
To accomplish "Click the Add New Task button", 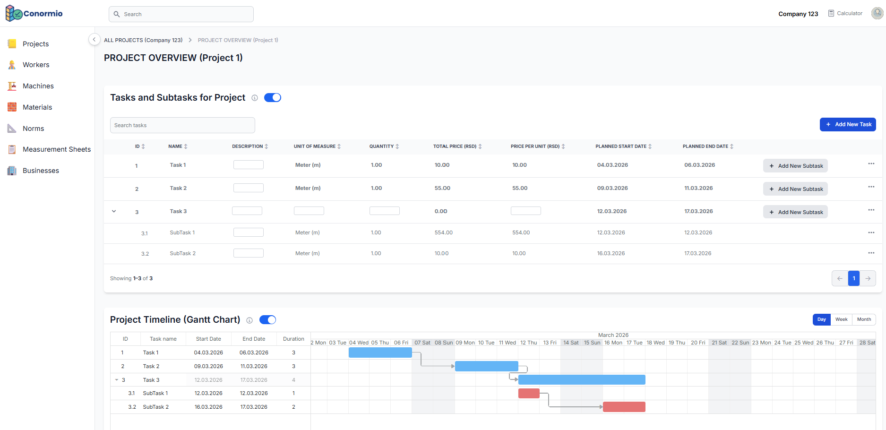I will pos(848,124).
